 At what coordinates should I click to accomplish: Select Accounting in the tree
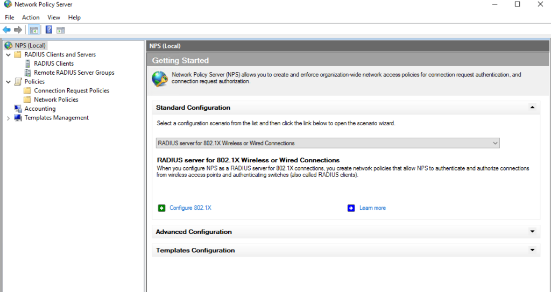[40, 109]
